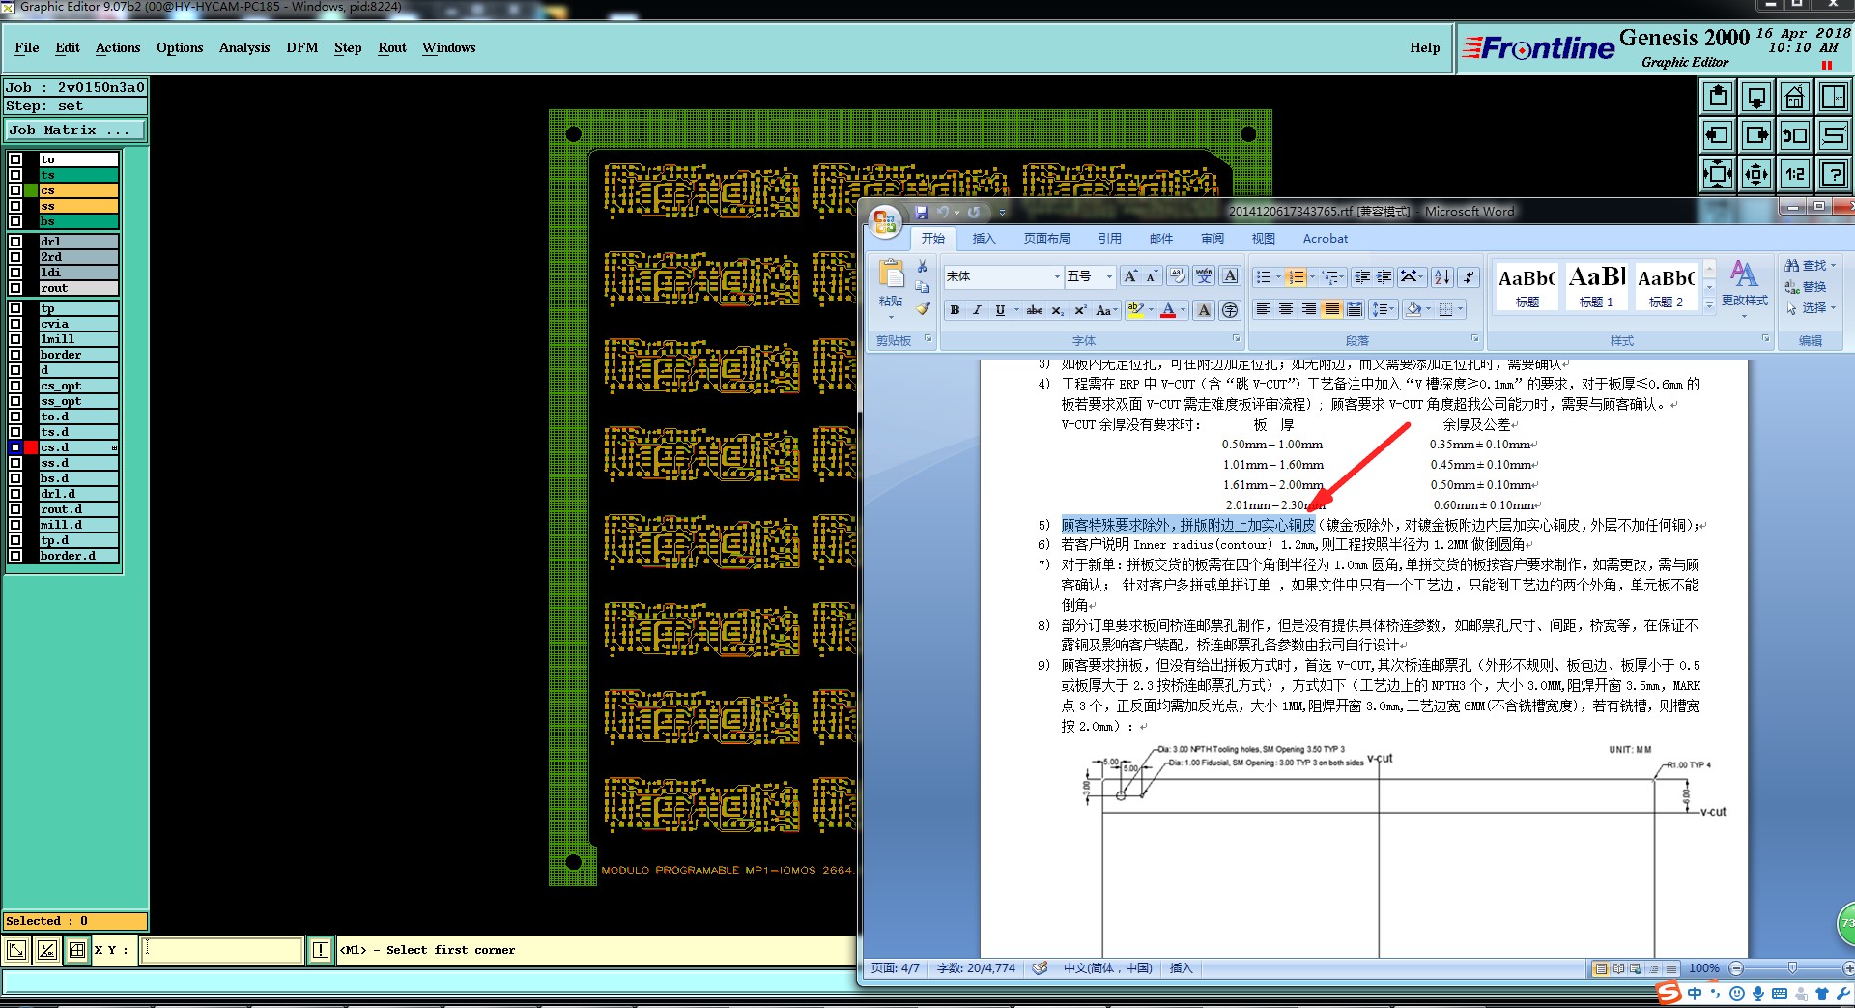Click the subscript icon in Word
Screen dimensions: 1855x1008
point(1058,310)
